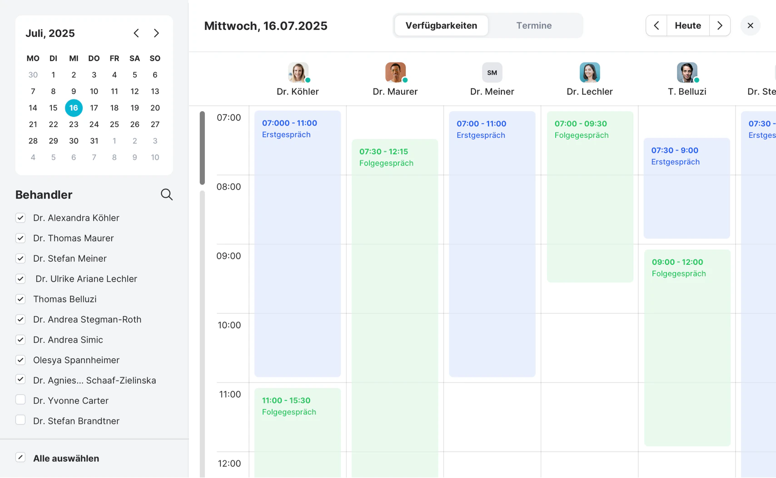Go to next month in mini calendar
This screenshot has height=478, width=776.
[156, 33]
